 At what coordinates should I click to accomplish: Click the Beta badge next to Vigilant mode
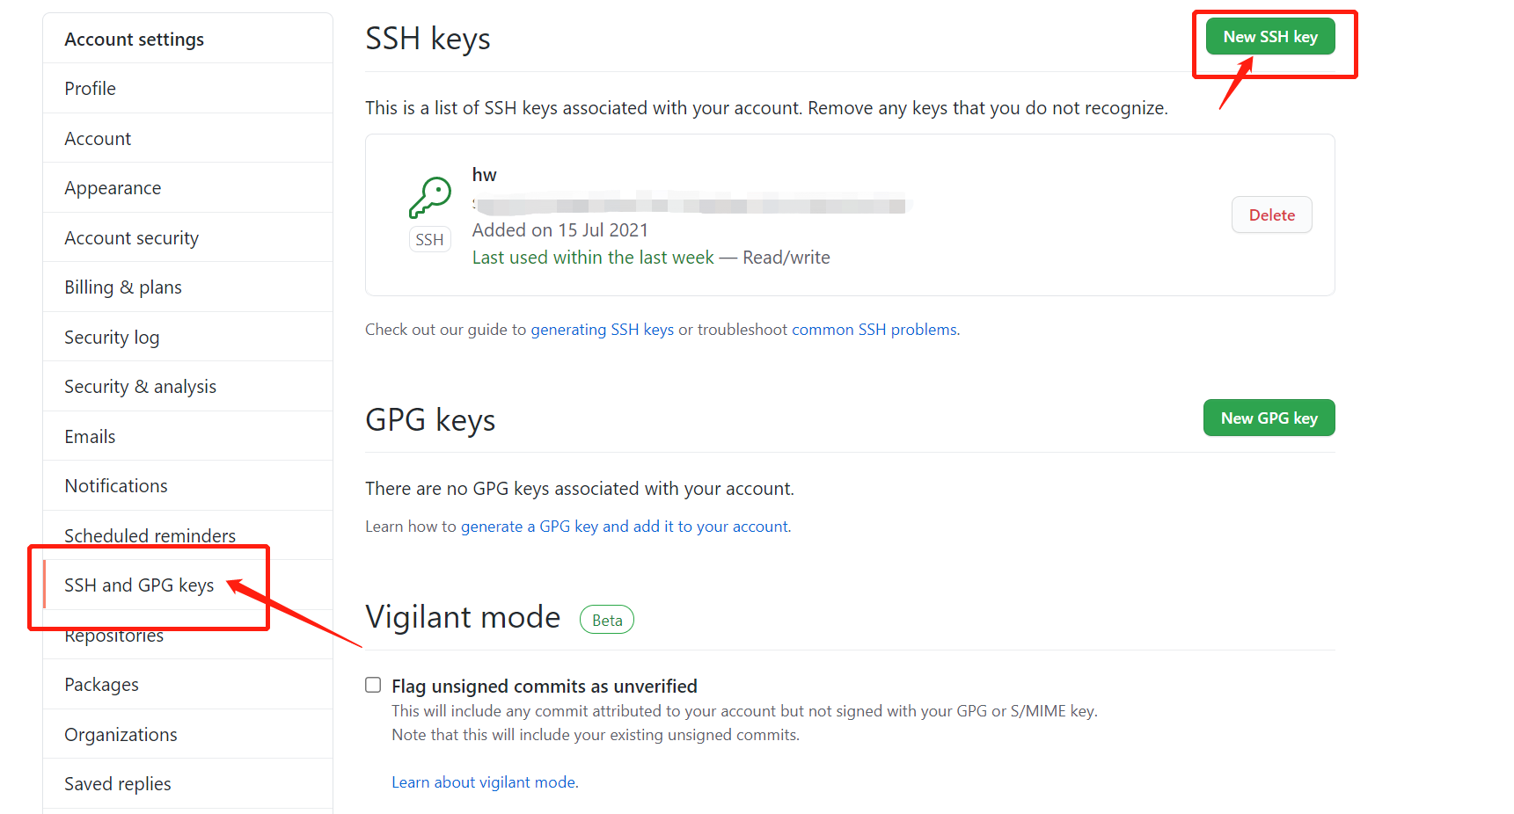[607, 620]
